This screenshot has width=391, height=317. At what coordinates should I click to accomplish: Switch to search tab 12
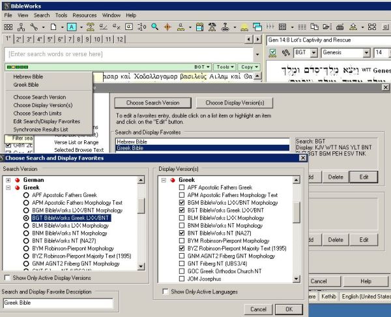120,39
